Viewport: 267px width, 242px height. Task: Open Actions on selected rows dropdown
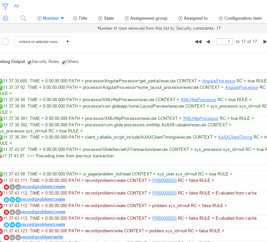43,42
